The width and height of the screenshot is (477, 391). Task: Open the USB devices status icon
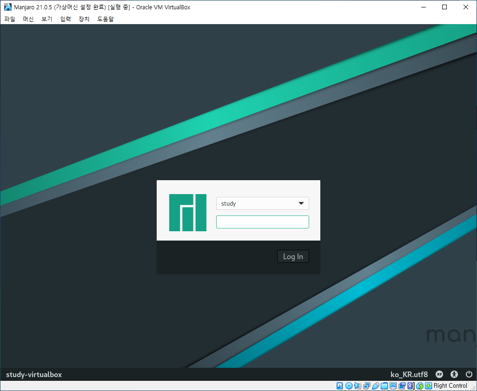pos(375,386)
